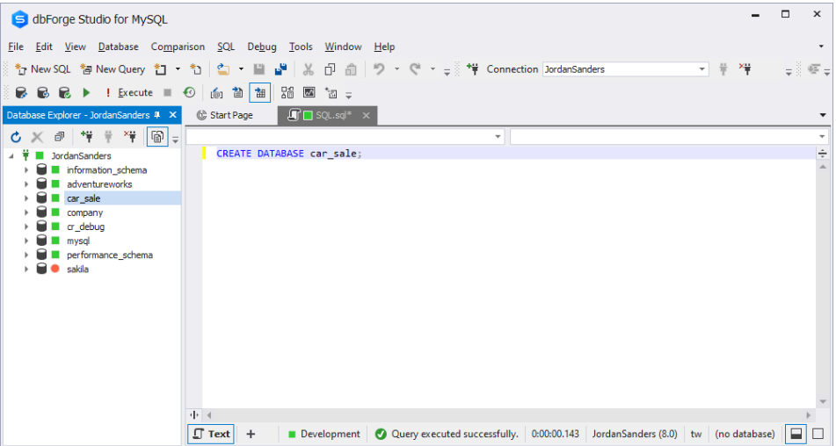The height and width of the screenshot is (446, 836).
Task: Select the company database in tree
Action: [84, 212]
